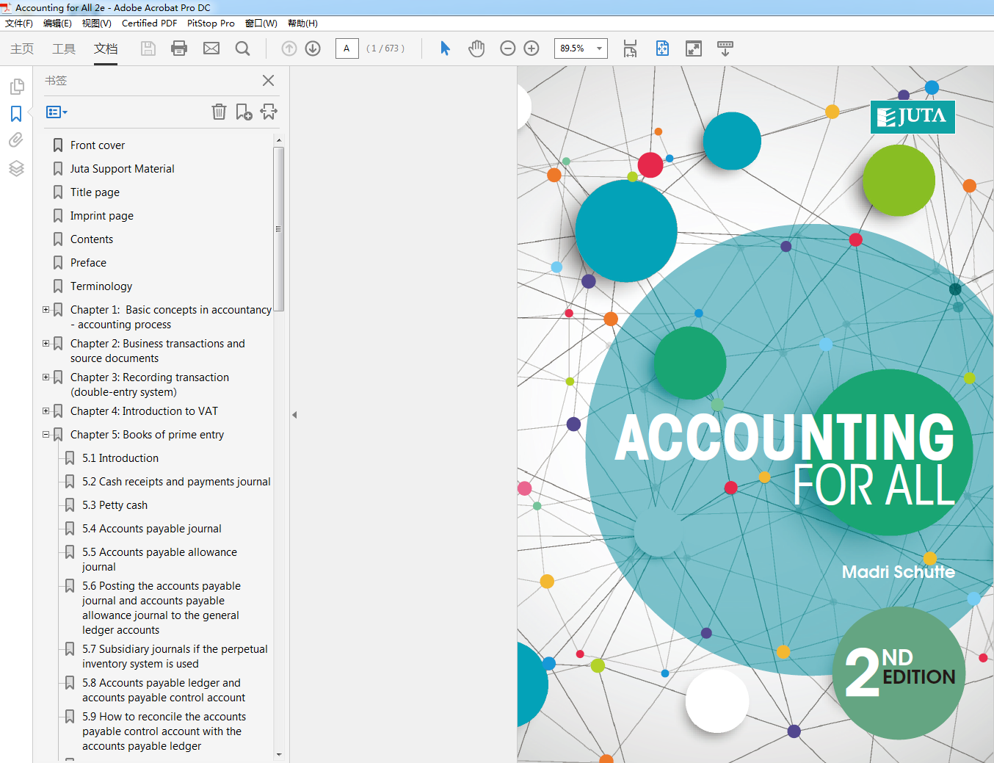Switch to the 文档 tab
The image size is (994, 763).
coord(106,48)
